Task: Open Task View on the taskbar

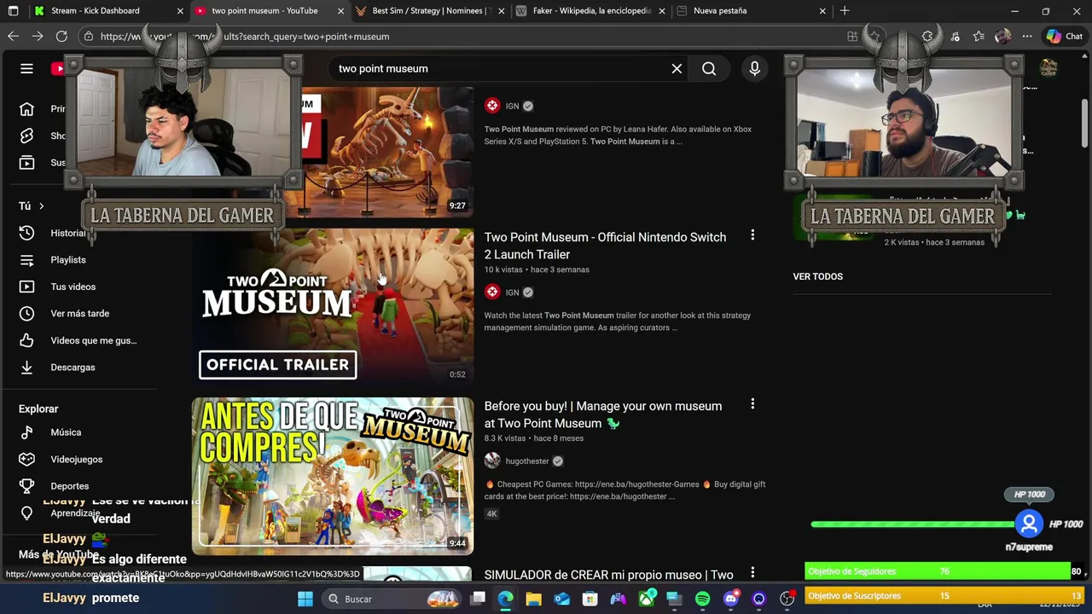Action: coord(478,599)
